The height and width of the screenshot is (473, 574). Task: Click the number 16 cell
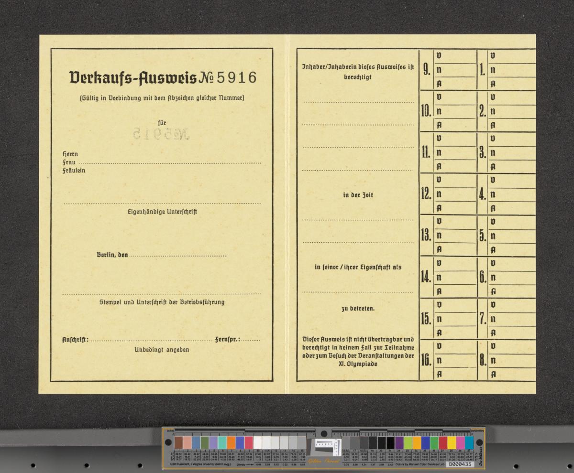(426, 360)
